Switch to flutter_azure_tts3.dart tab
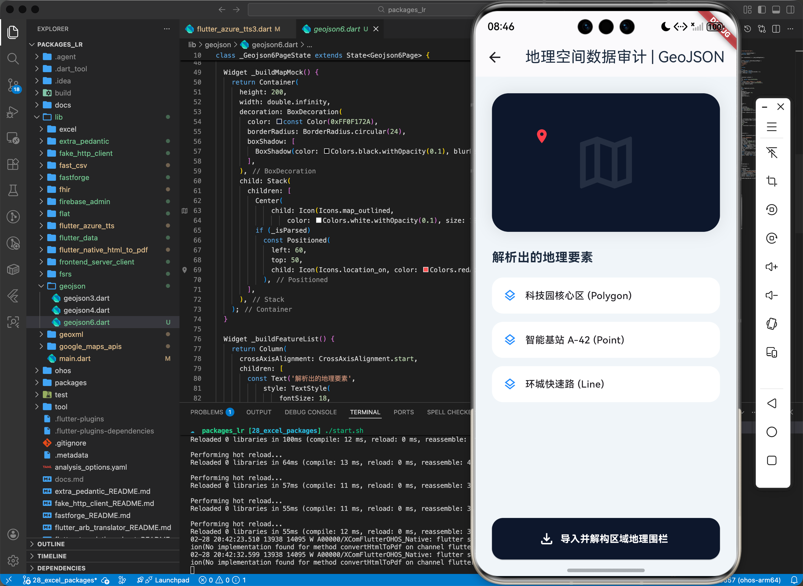This screenshot has height=586, width=803. coord(238,29)
